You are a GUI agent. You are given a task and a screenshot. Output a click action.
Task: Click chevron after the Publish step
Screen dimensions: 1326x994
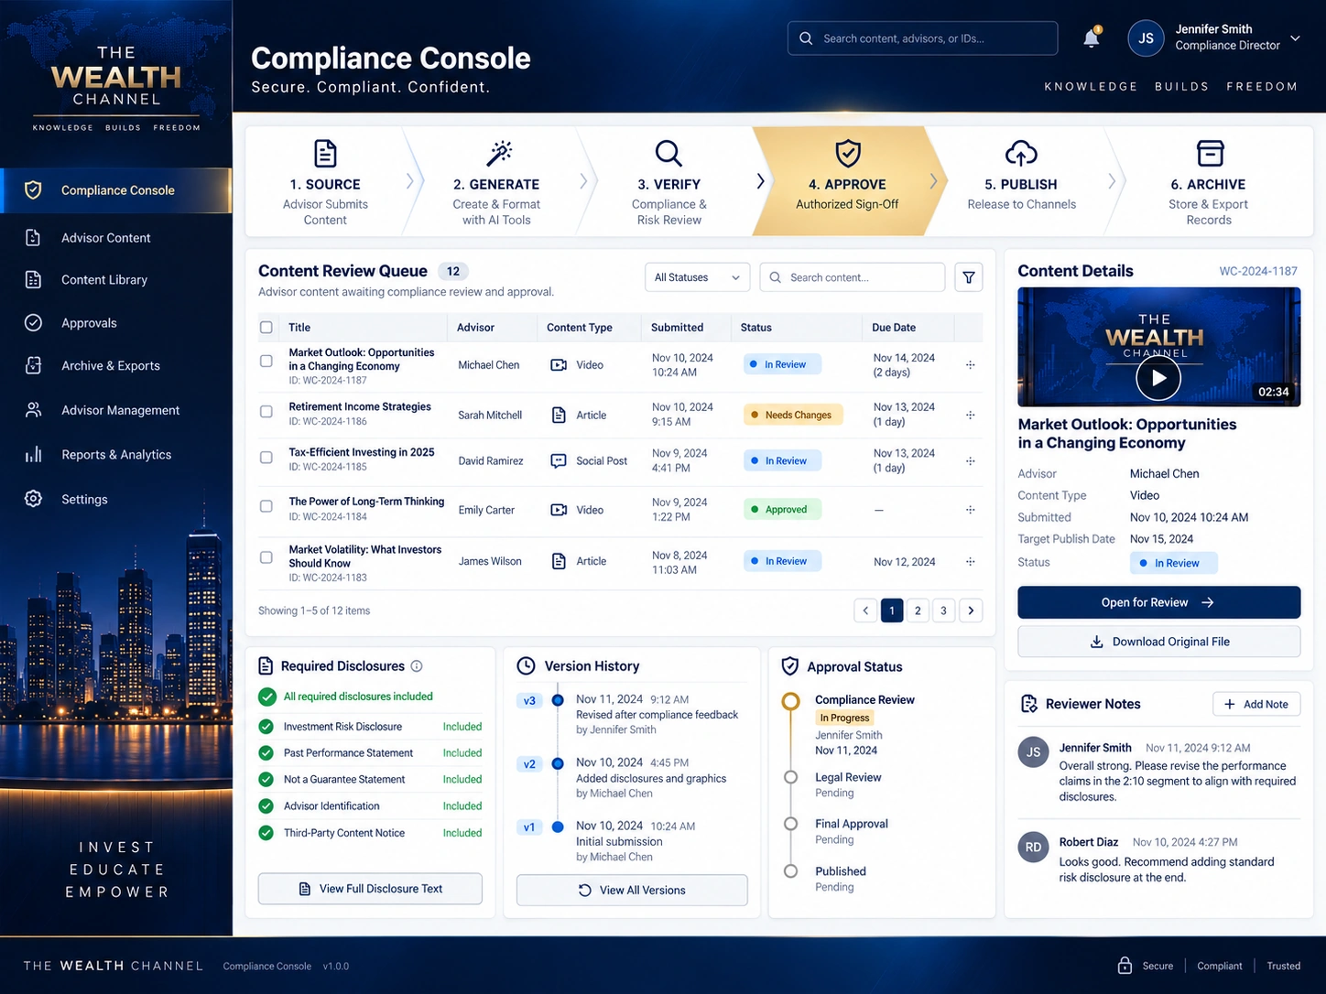click(1112, 181)
